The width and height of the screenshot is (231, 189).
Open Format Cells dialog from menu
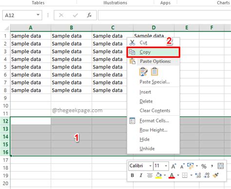(x=154, y=121)
